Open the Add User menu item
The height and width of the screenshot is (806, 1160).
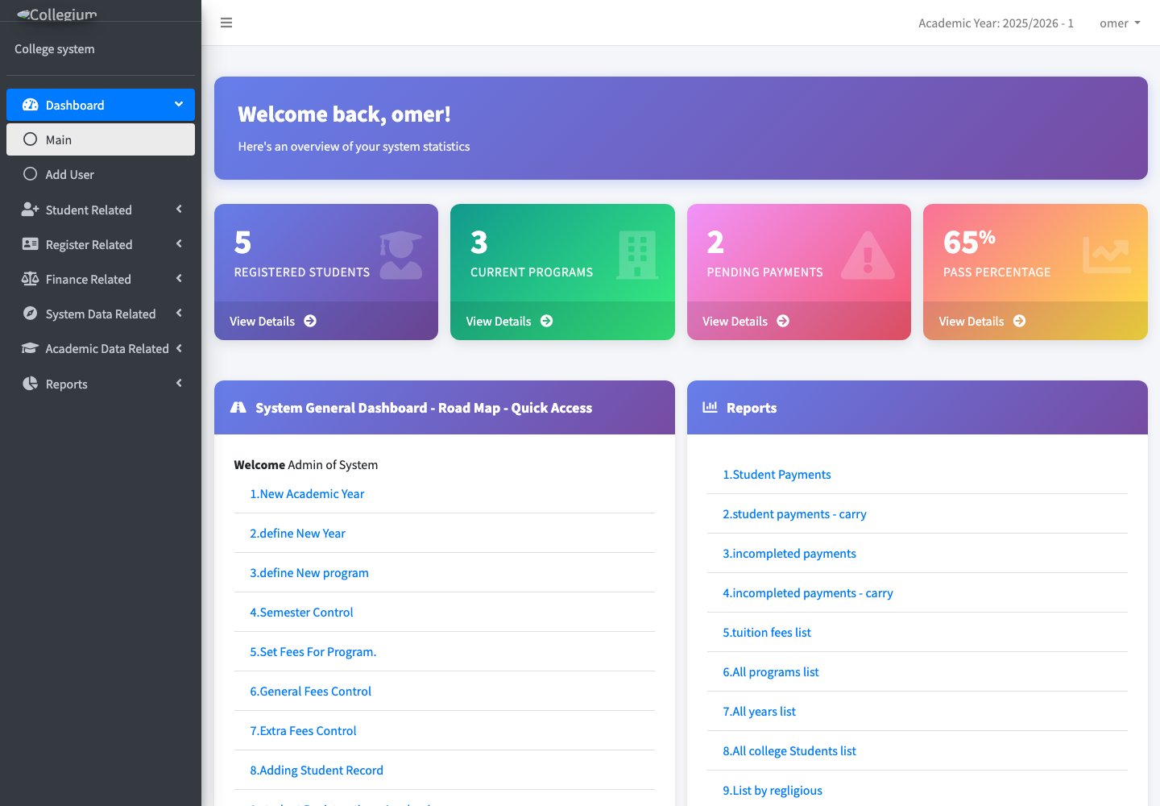pyautogui.click(x=101, y=174)
